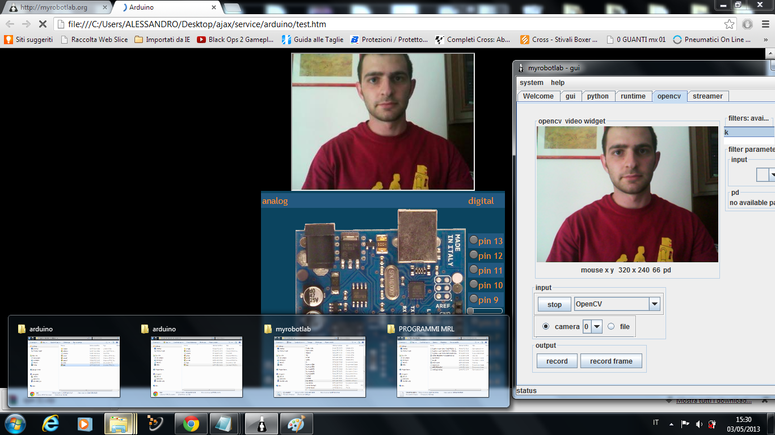Open a new Chrome tab
This screenshot has height=435, width=775.
[x=232, y=8]
